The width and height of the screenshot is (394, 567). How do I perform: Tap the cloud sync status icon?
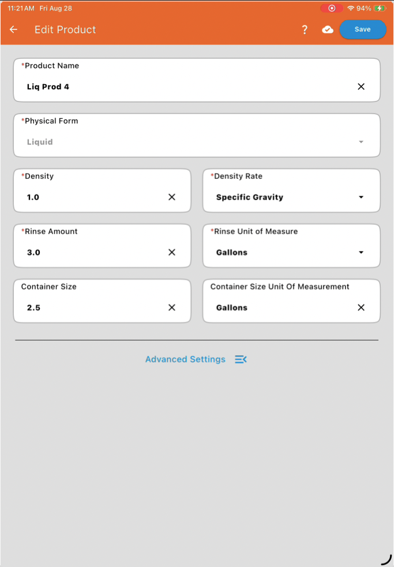click(328, 29)
